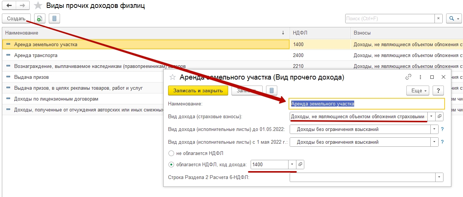Open the list report icon in main toolbar
The image size is (463, 197).
tap(54, 18)
